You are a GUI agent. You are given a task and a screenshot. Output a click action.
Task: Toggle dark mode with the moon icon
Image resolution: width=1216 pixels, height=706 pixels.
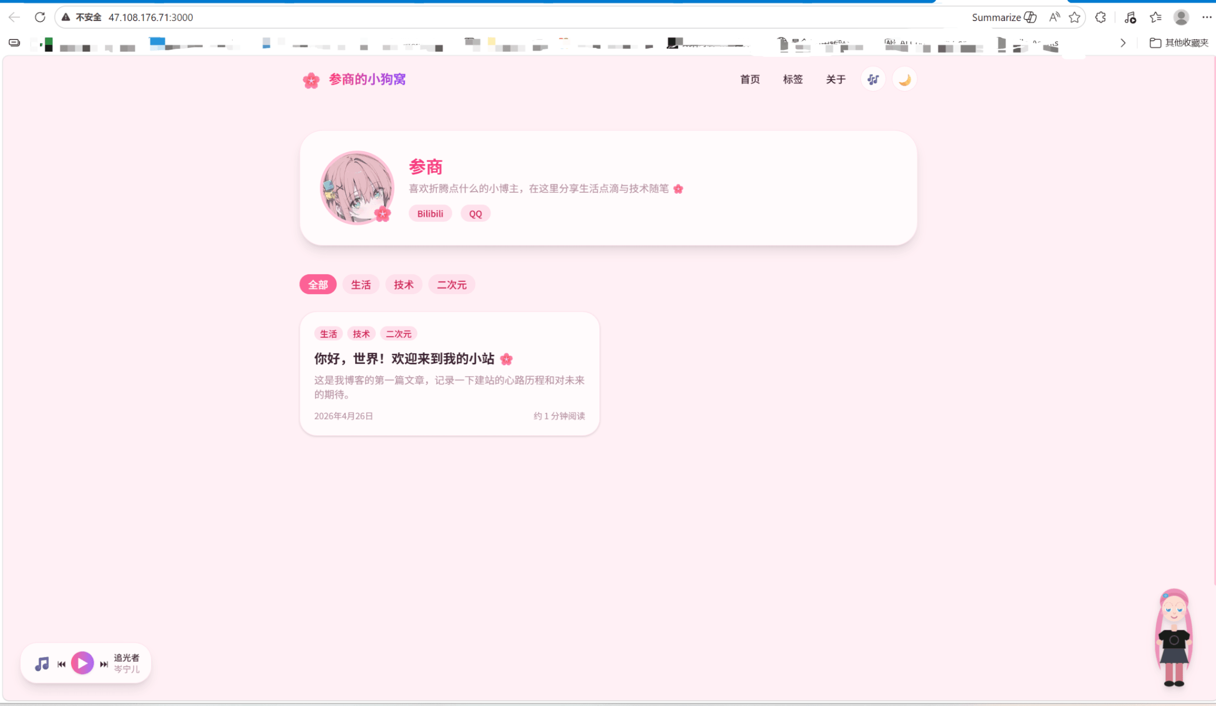(x=904, y=80)
